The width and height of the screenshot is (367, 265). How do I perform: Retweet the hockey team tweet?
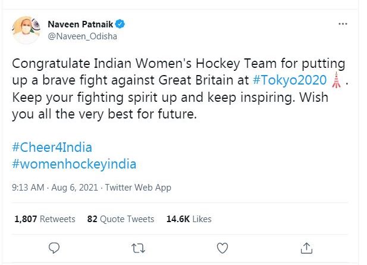click(x=138, y=247)
